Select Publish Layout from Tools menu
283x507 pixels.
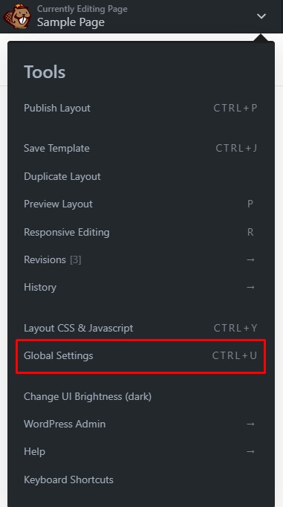tap(141, 108)
